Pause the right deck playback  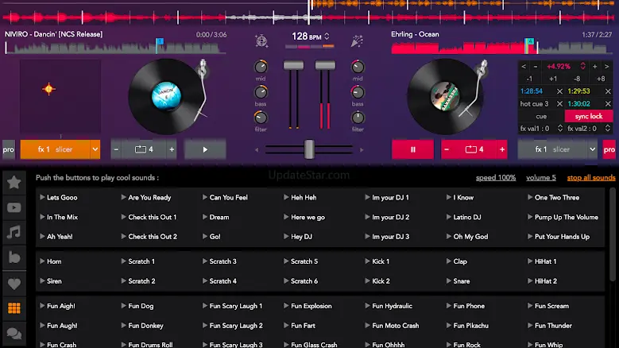(x=412, y=149)
